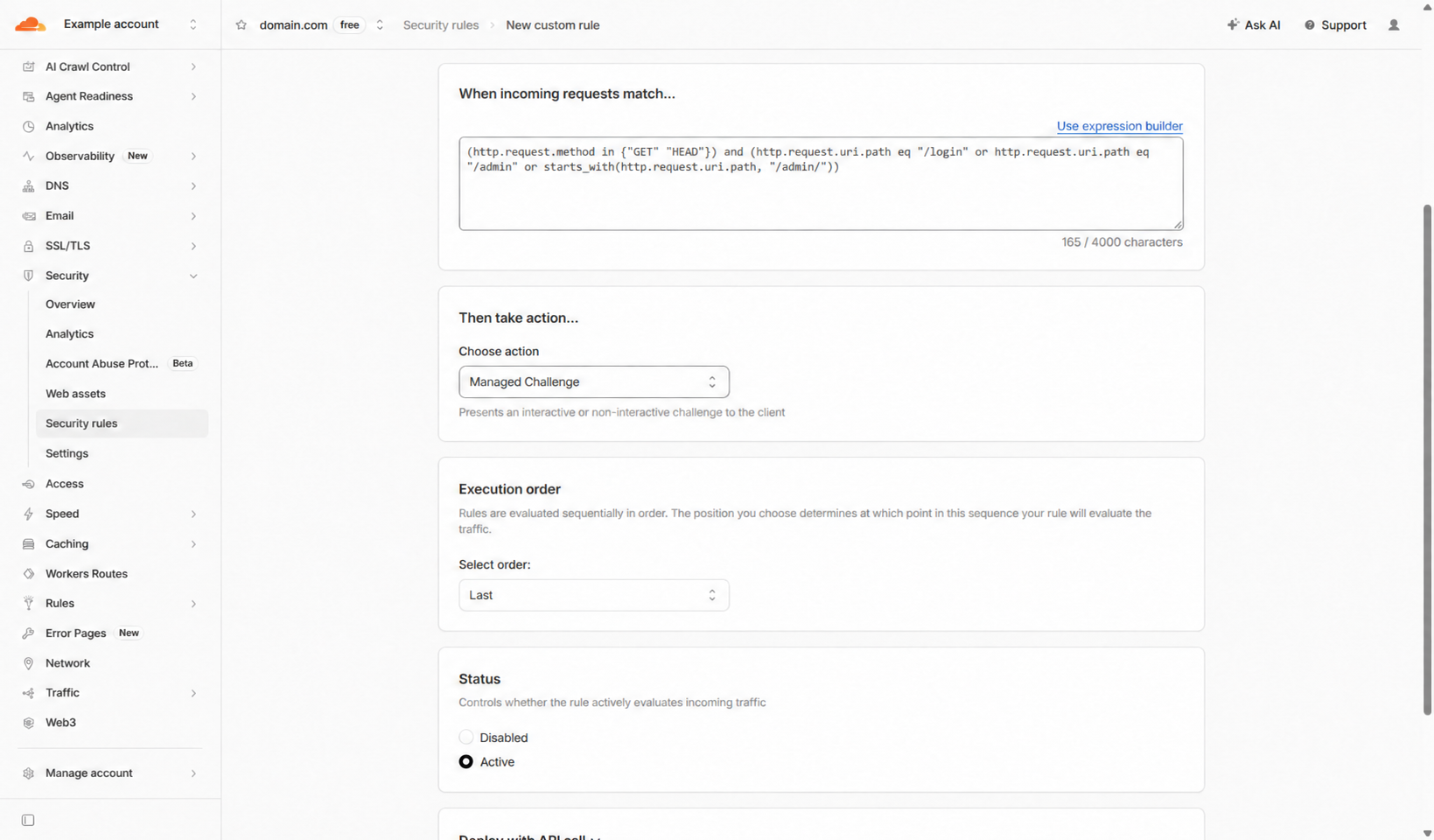
Task: Open Security Settings menu item
Action: (x=66, y=453)
